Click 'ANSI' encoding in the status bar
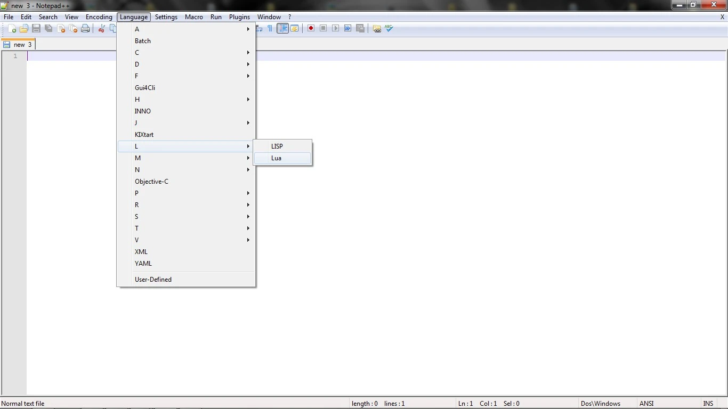Screen dimensions: 728x409 (646, 404)
